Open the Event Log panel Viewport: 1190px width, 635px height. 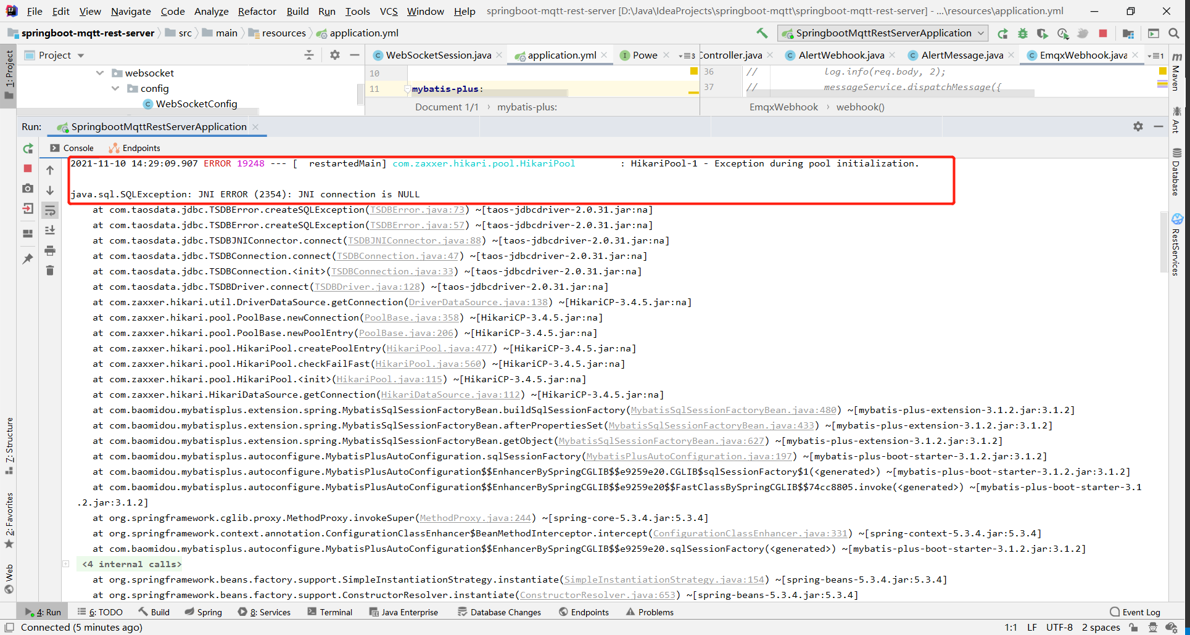pos(1141,612)
